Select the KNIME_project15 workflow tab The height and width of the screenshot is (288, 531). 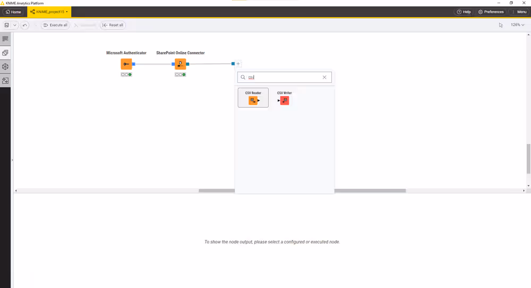point(49,12)
